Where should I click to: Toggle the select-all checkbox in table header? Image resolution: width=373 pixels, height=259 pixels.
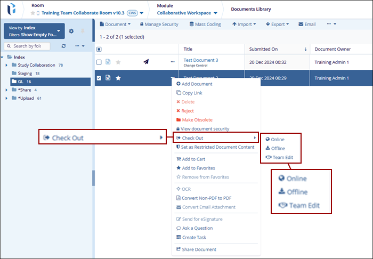tap(99, 49)
